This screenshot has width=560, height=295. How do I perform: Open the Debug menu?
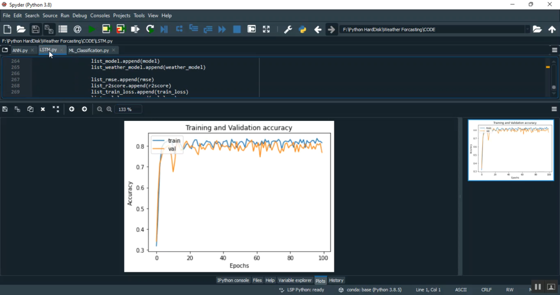[x=80, y=16]
